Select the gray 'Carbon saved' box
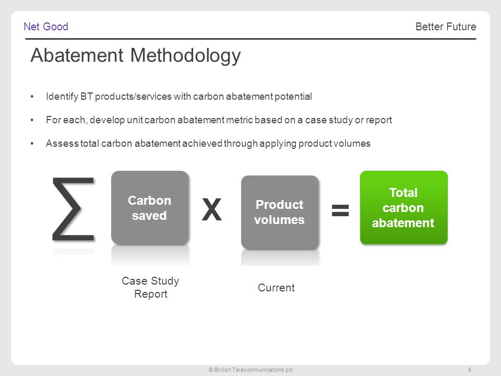This screenshot has width=501, height=376. (x=150, y=208)
